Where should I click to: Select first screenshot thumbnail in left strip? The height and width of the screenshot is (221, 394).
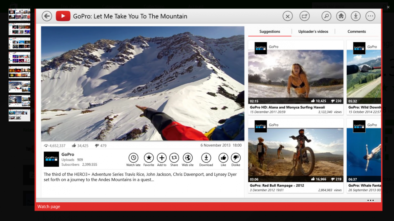(x=19, y=14)
